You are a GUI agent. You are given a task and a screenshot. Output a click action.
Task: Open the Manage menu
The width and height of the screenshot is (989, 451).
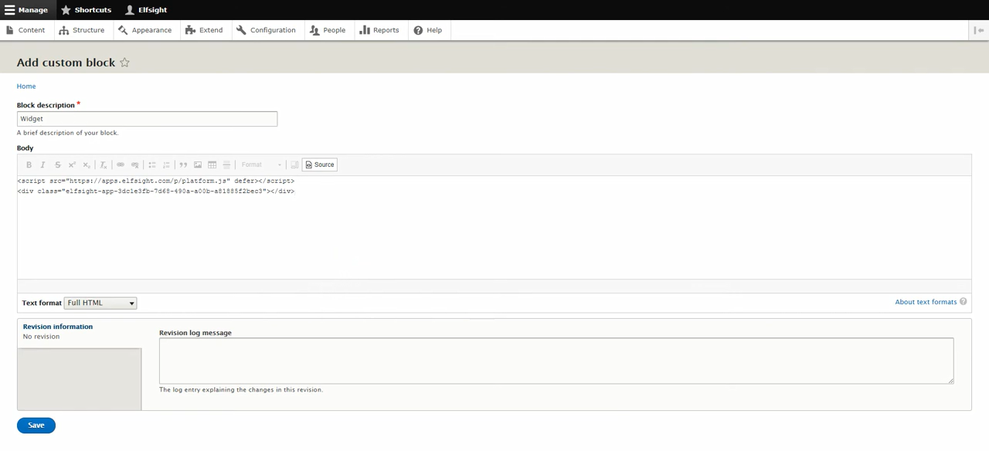[26, 10]
